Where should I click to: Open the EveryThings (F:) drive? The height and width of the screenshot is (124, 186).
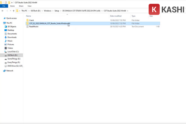point(14,62)
